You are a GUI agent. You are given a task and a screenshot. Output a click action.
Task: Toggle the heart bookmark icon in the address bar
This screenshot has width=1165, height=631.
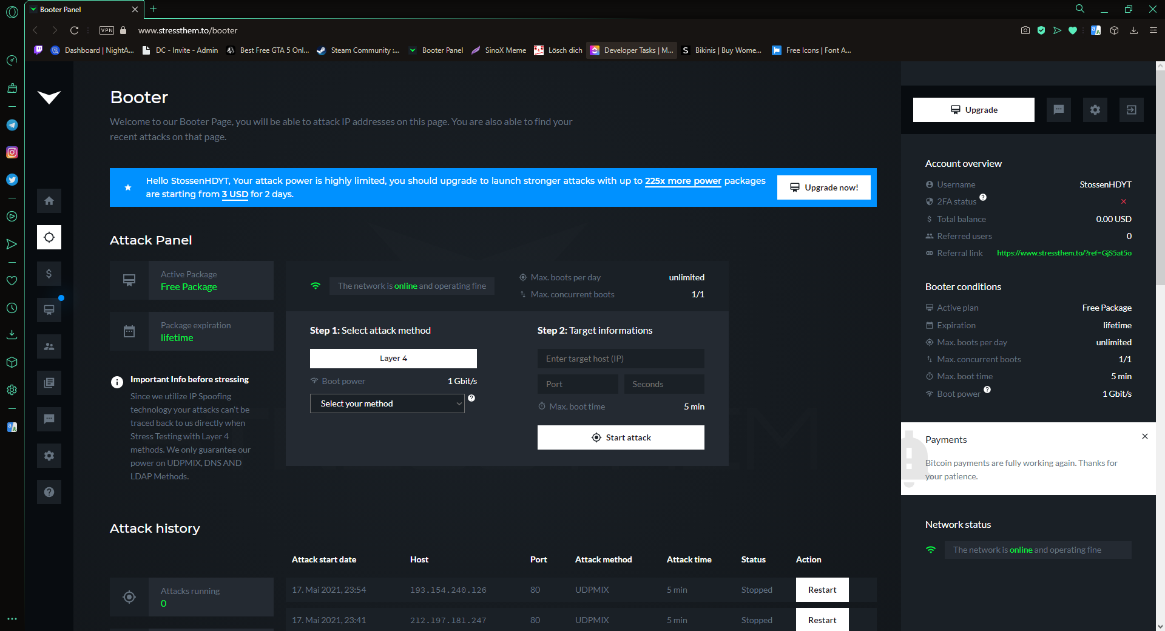click(1073, 30)
